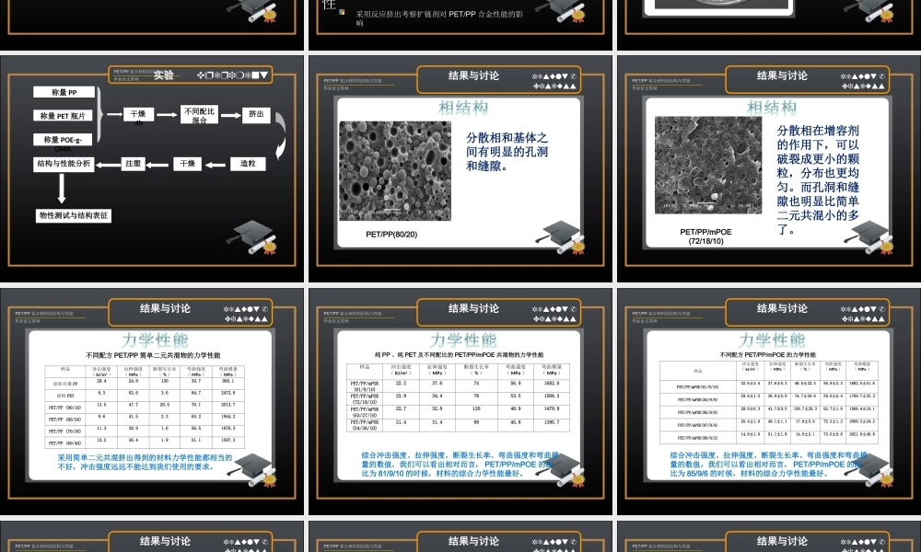921x552 pixels.
Task: Click the down arrow shape below 结构与性能分析
Action: tap(63, 188)
